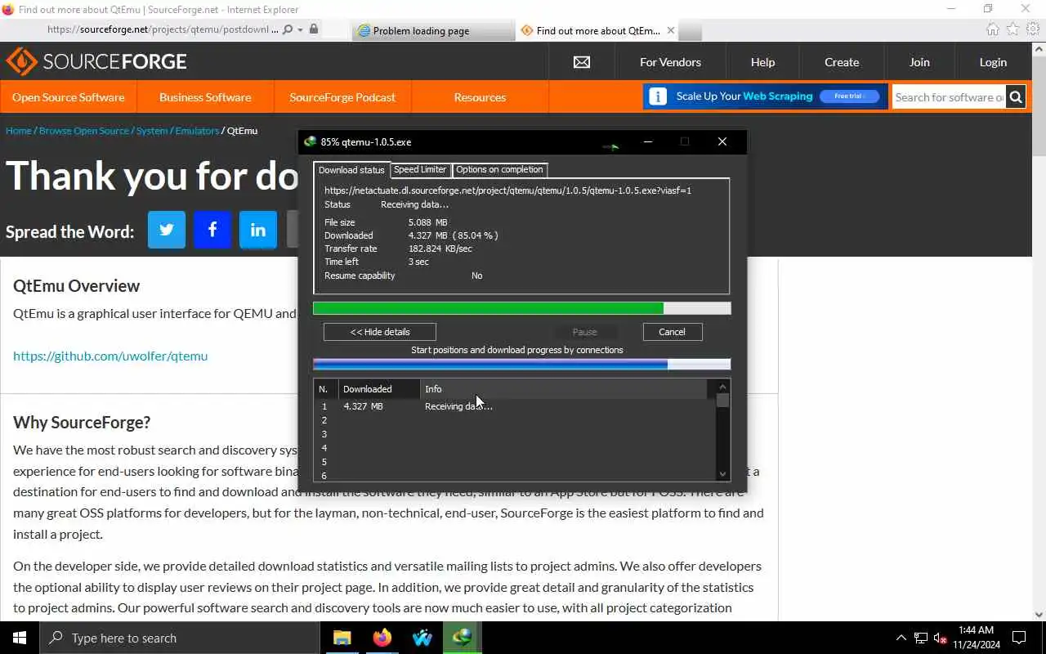Viewport: 1046px width, 654px height.
Task: Open a new browser tab
Action: point(690,31)
